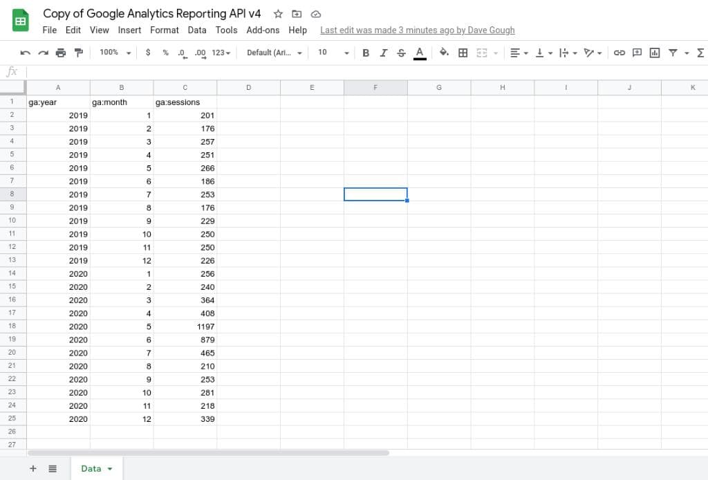708x480 pixels.
Task: Open the last edit history link
Action: tap(417, 30)
